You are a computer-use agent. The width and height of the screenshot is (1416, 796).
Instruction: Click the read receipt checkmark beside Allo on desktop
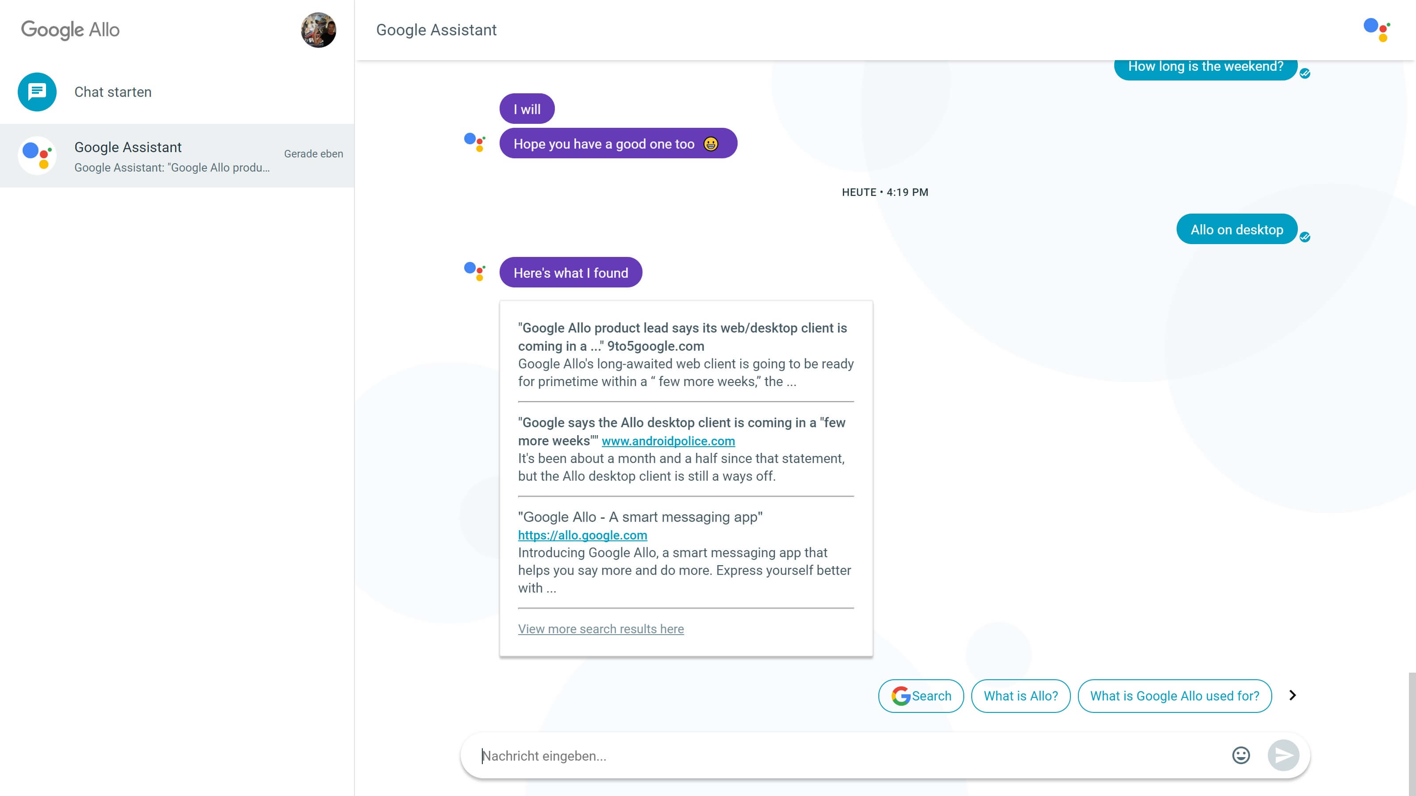coord(1305,237)
